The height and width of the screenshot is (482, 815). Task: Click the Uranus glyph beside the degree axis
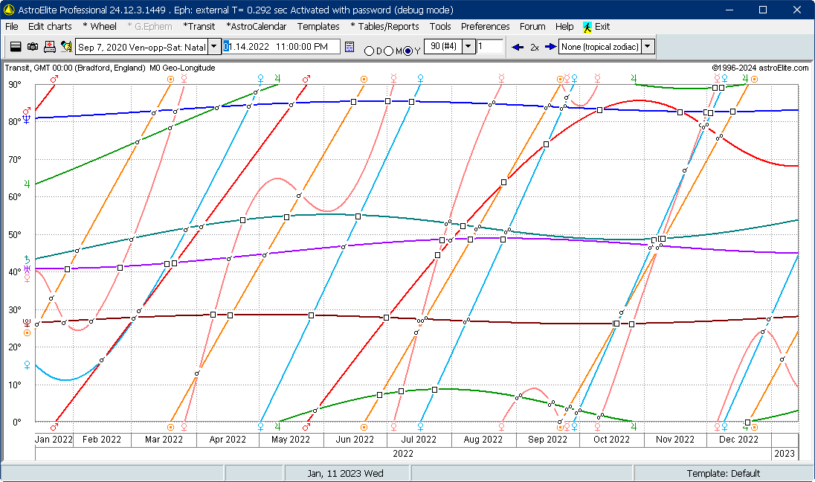click(27, 269)
